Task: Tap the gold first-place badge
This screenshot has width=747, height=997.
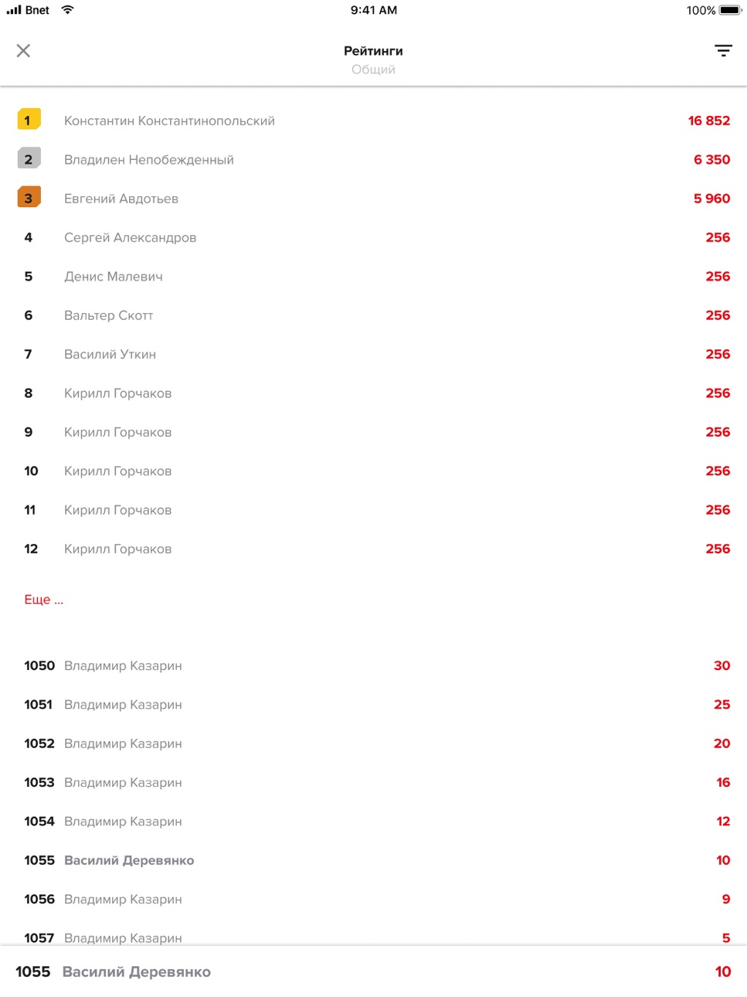Action: tap(29, 120)
